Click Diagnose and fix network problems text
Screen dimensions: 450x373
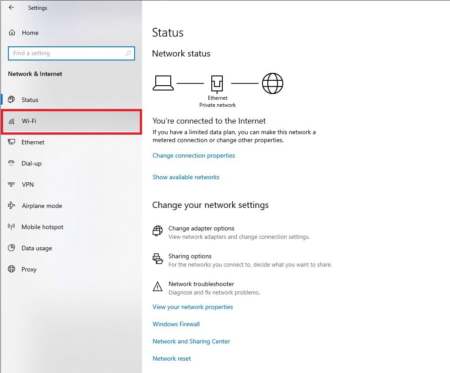coord(214,293)
